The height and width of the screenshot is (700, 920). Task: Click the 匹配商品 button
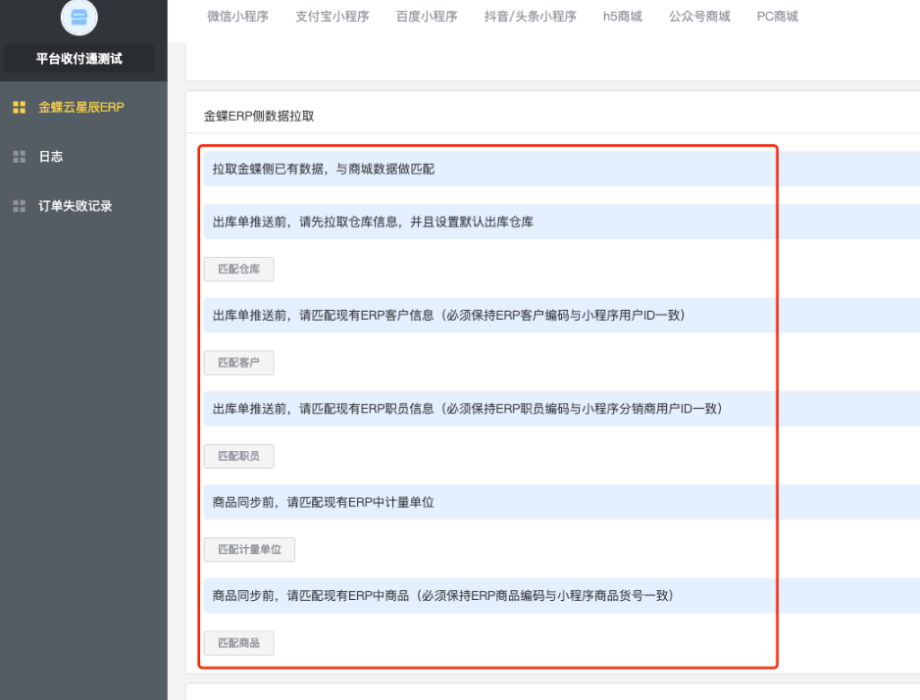tap(238, 643)
